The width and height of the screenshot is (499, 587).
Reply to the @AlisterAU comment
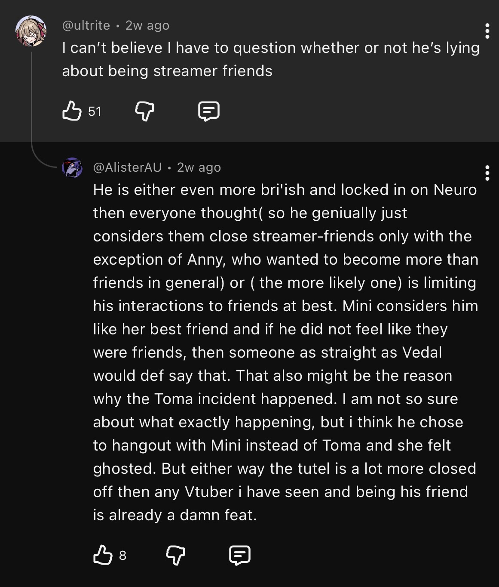point(240,555)
